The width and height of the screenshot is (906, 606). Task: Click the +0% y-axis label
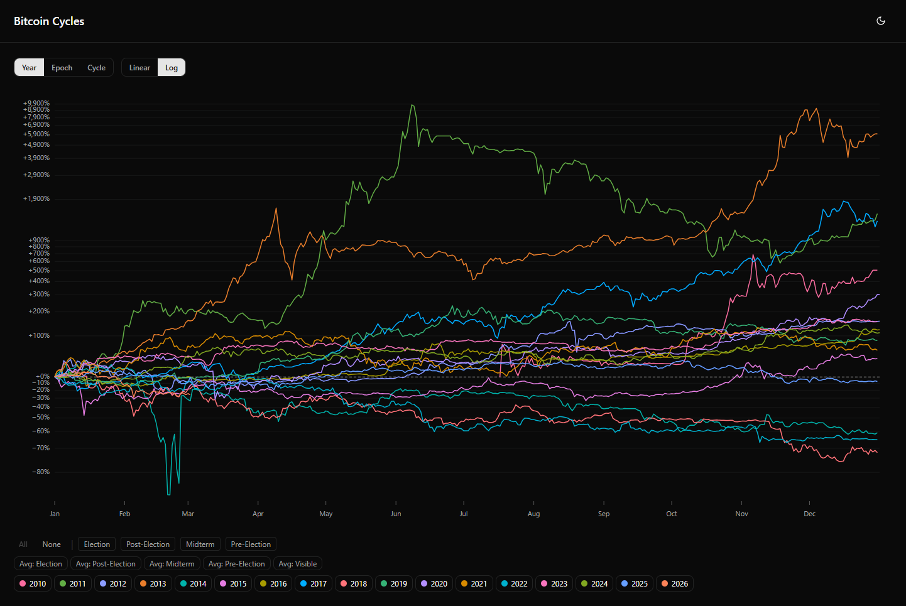tap(43, 376)
